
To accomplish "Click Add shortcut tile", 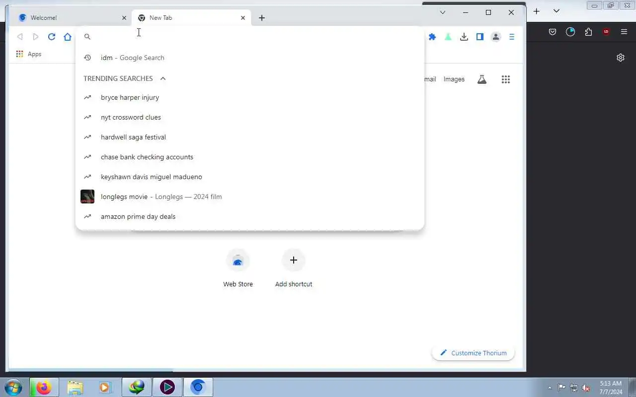I will (x=294, y=268).
